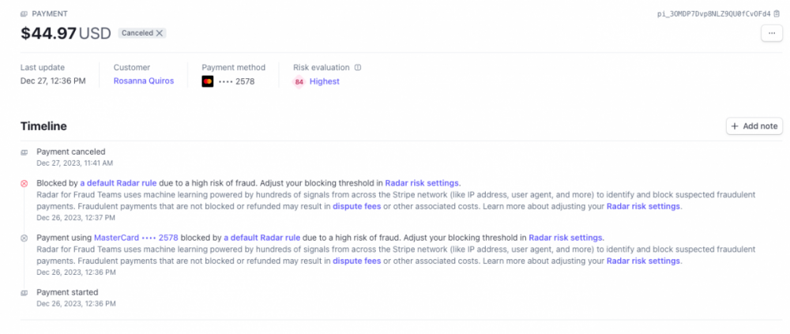
Task: Click the Mastercard logo icon
Action: click(x=208, y=81)
